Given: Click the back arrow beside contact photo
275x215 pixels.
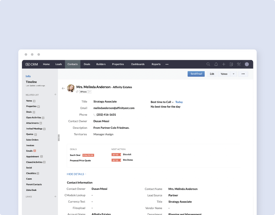Looking at the screenshot, I should [63, 88].
